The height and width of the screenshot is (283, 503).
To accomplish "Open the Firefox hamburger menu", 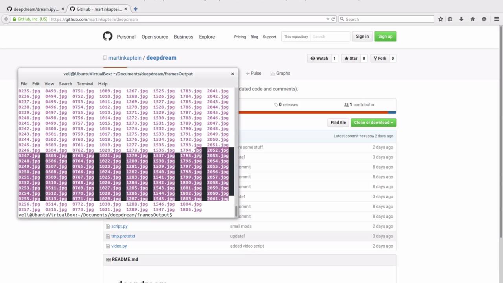I will [x=497, y=19].
